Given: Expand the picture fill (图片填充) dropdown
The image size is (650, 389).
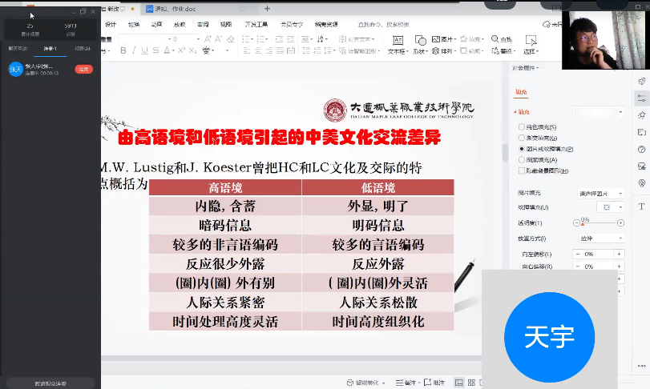Looking at the screenshot, I should click(x=600, y=193).
